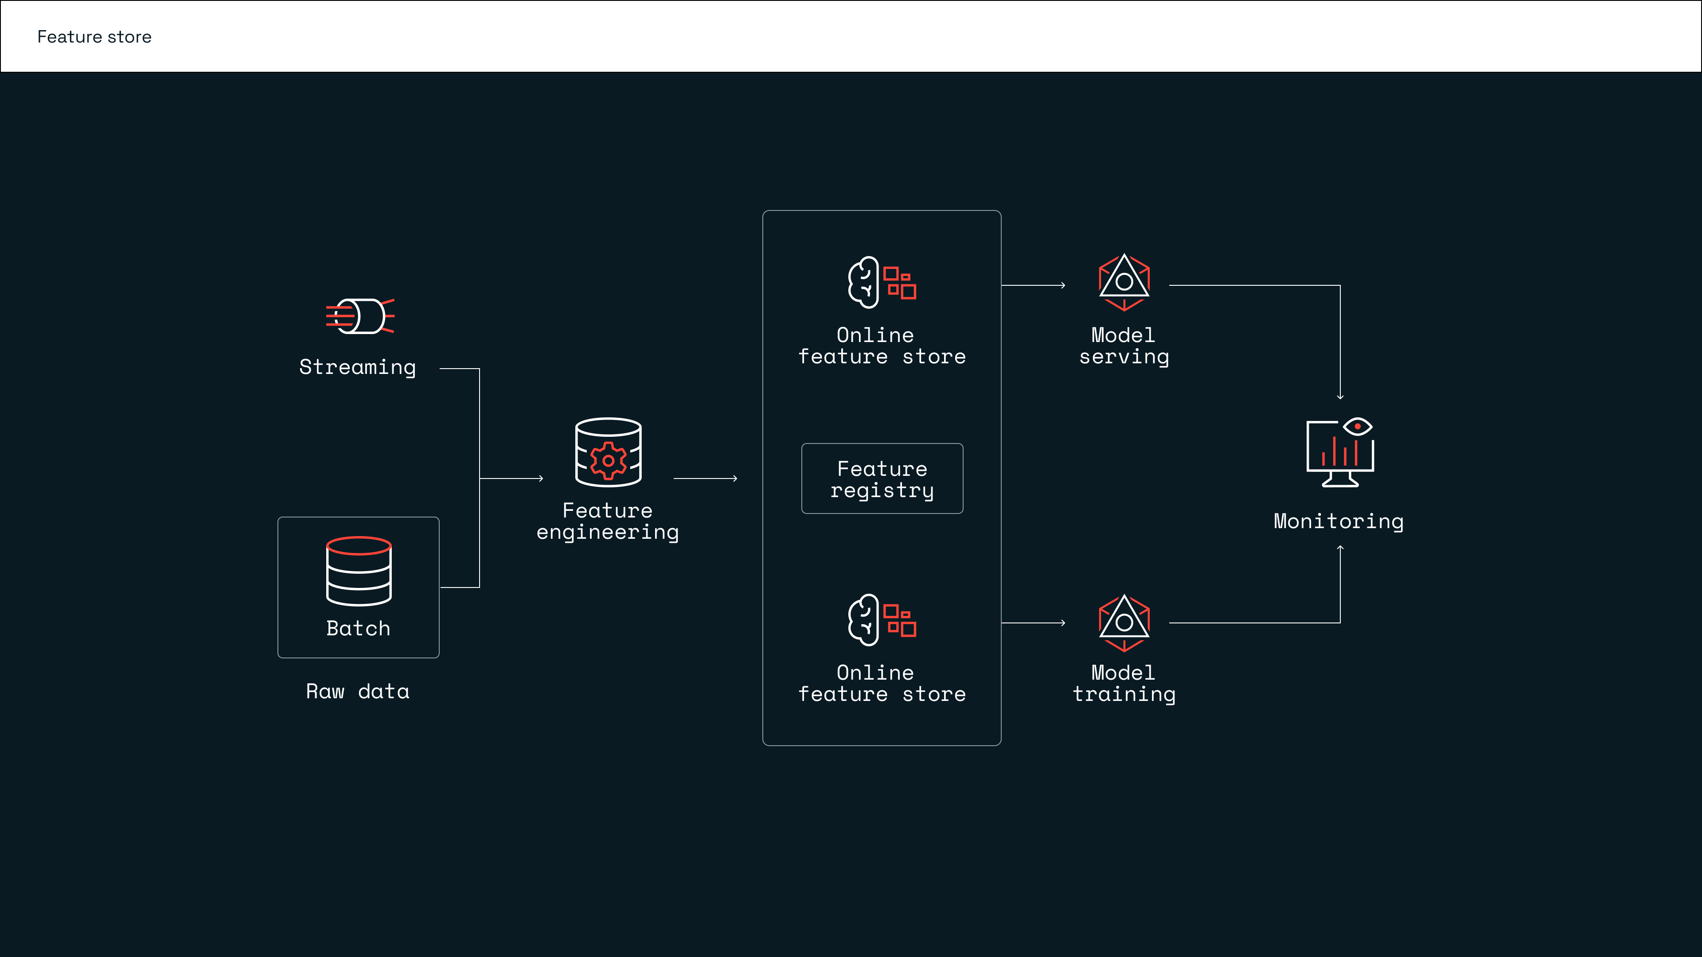Select the Model training label text
1702x957 pixels.
coord(1124,683)
